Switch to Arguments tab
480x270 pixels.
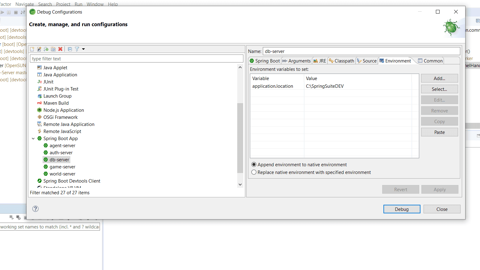(296, 61)
